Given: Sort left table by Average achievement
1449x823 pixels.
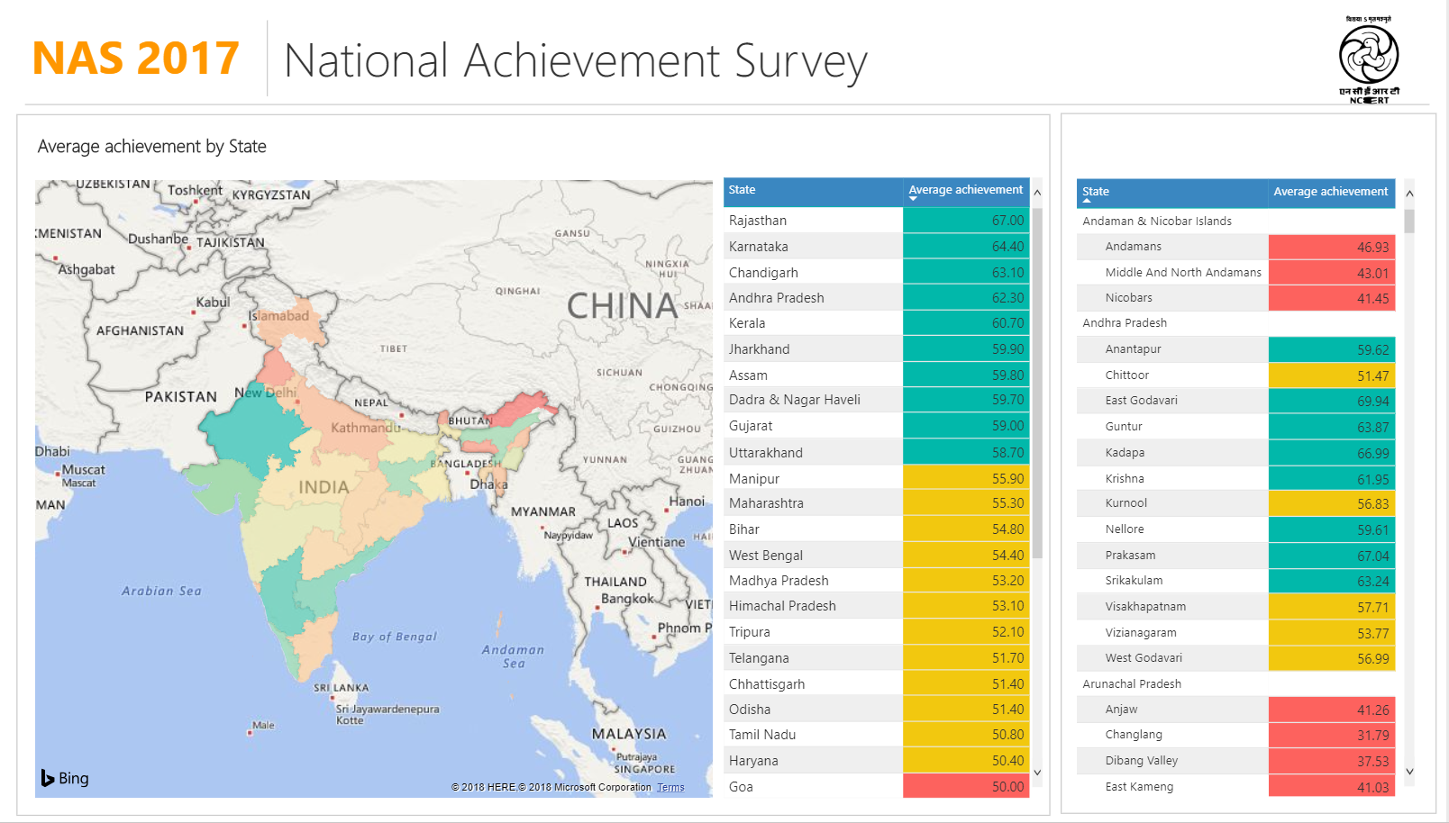Looking at the screenshot, I should (x=966, y=192).
